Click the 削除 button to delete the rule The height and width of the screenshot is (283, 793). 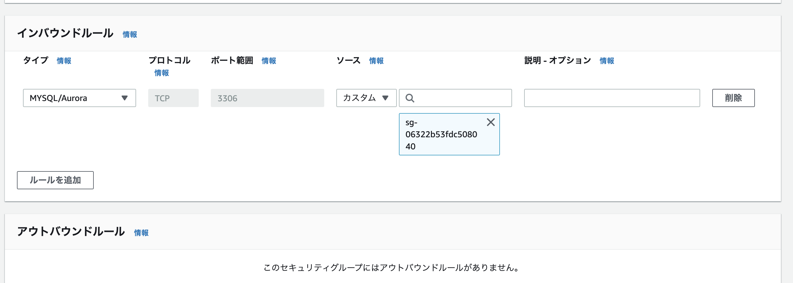[x=733, y=98]
